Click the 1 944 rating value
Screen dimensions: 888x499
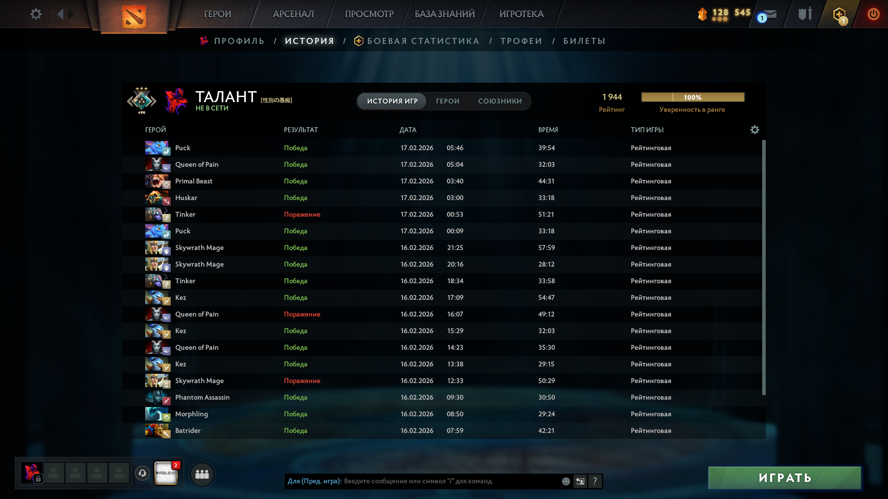[612, 97]
